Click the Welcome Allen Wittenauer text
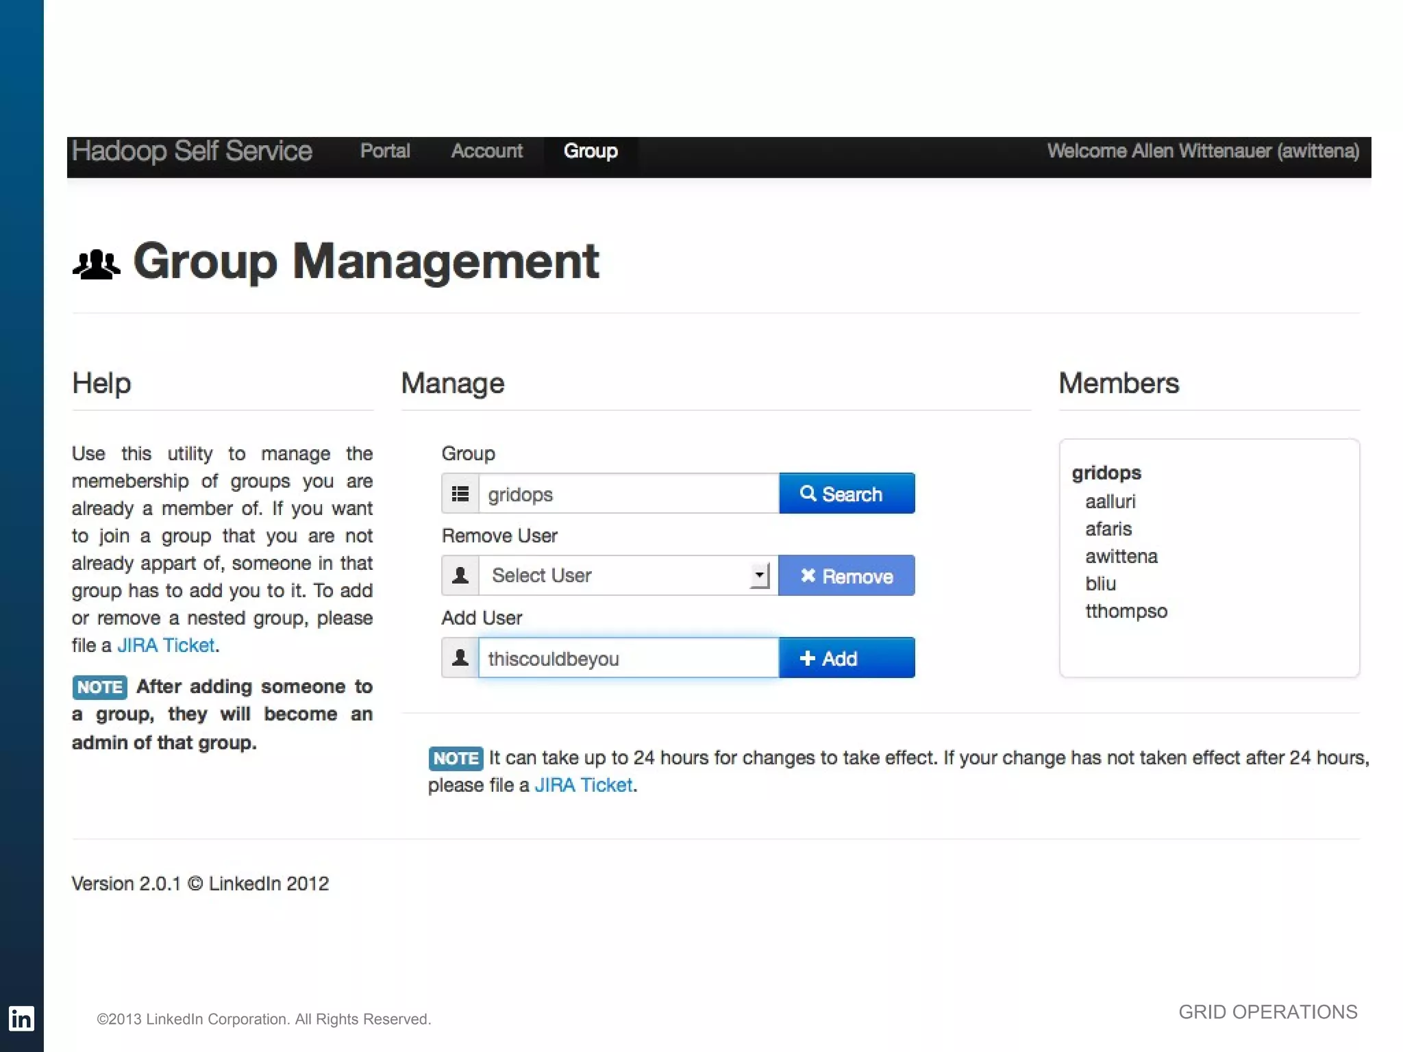1403x1052 pixels. click(1203, 151)
